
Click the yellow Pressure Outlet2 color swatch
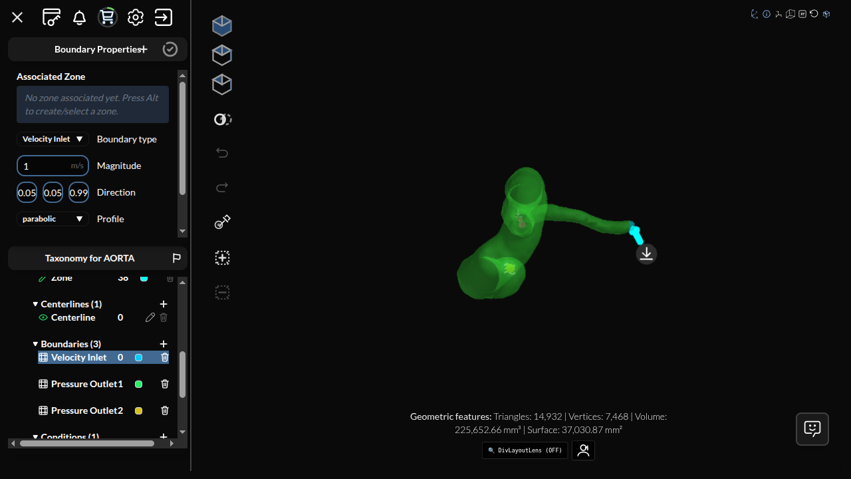click(139, 410)
